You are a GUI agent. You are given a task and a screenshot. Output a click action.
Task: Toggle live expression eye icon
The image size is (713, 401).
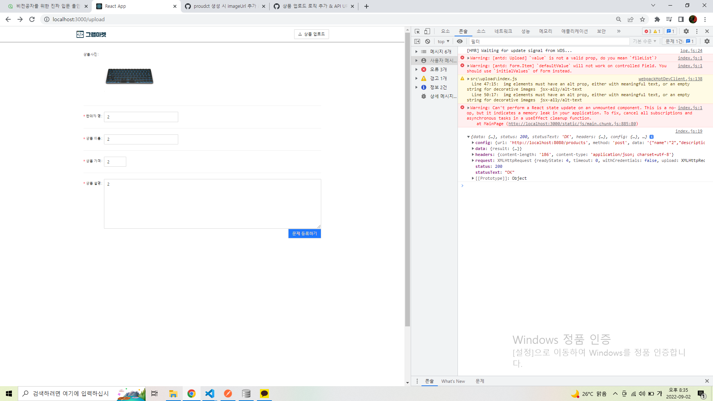[x=460, y=41]
